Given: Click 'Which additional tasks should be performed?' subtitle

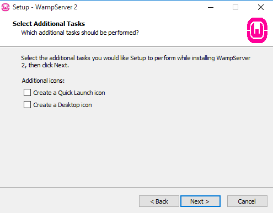Looking at the screenshot, I should pos(80,33).
